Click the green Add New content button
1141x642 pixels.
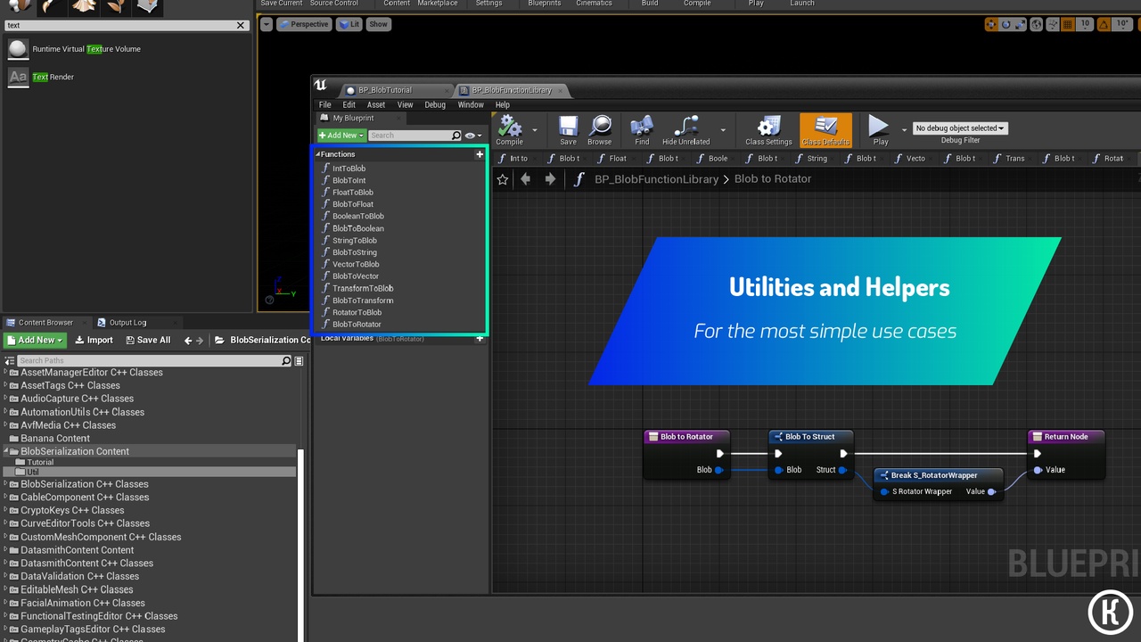coord(35,340)
